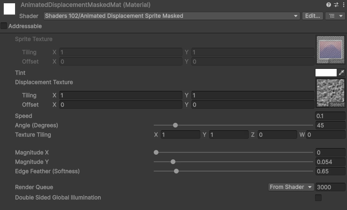Click the Speed value field
This screenshot has height=210, width=347.
[330, 116]
